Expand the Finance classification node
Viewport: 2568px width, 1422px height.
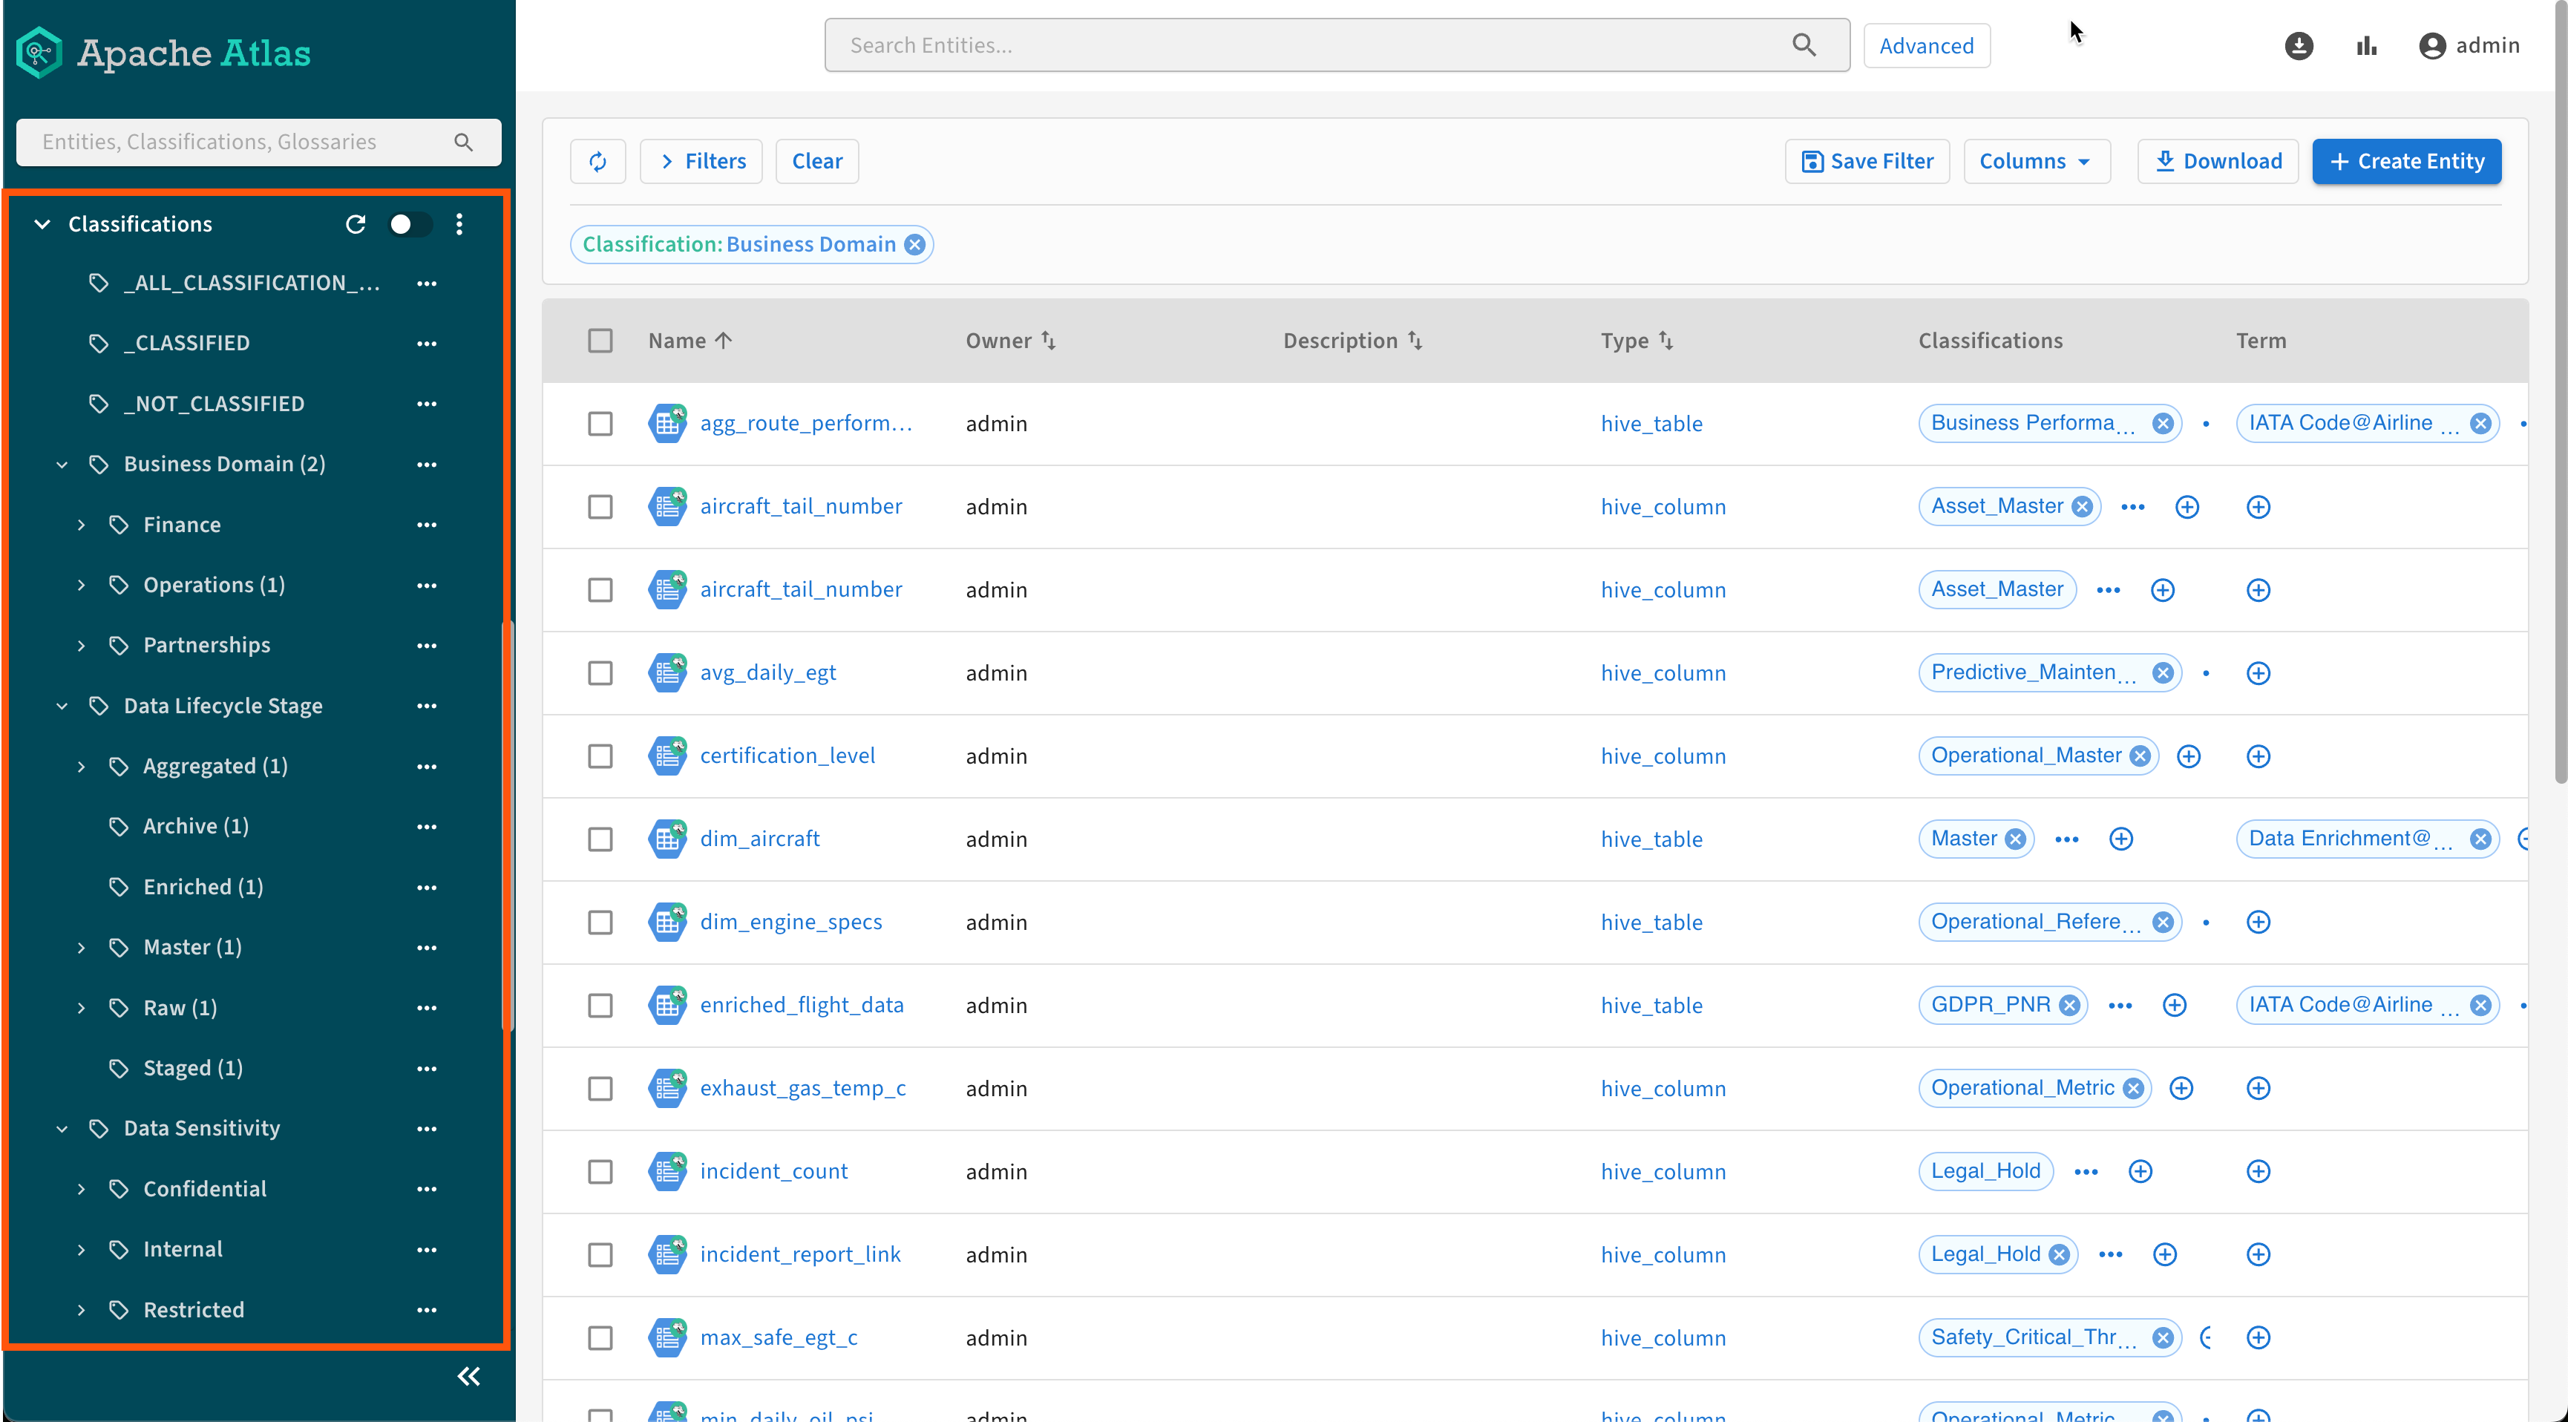pos(82,525)
